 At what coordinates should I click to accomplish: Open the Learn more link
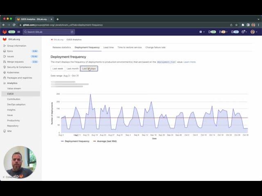pyautogui.click(x=190, y=62)
